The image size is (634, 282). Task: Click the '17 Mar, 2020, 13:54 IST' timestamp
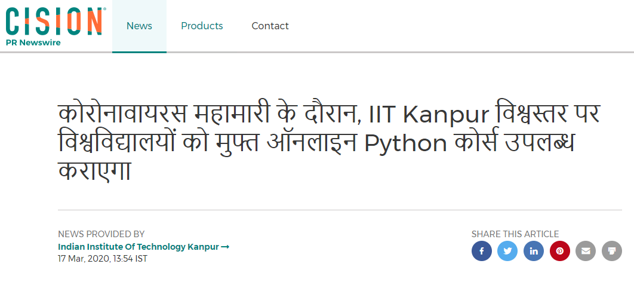[102, 259]
